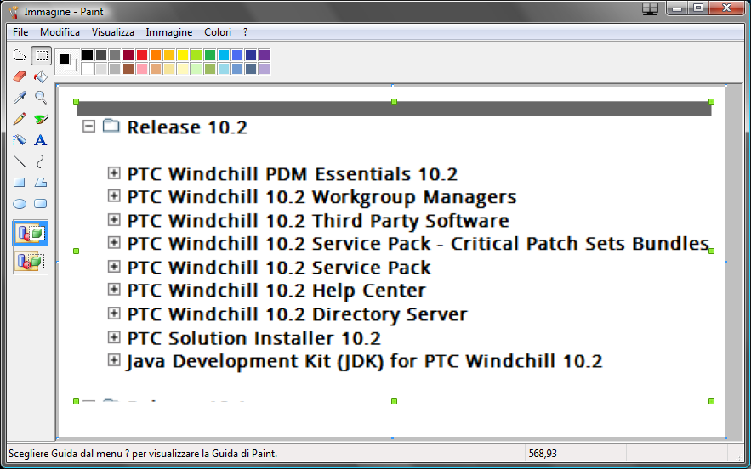Open the Colori menu
The image size is (751, 469).
pos(218,32)
